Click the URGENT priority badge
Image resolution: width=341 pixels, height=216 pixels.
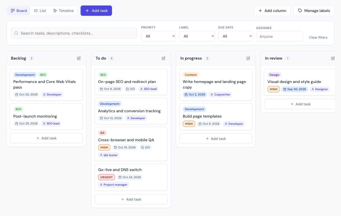coord(107,177)
